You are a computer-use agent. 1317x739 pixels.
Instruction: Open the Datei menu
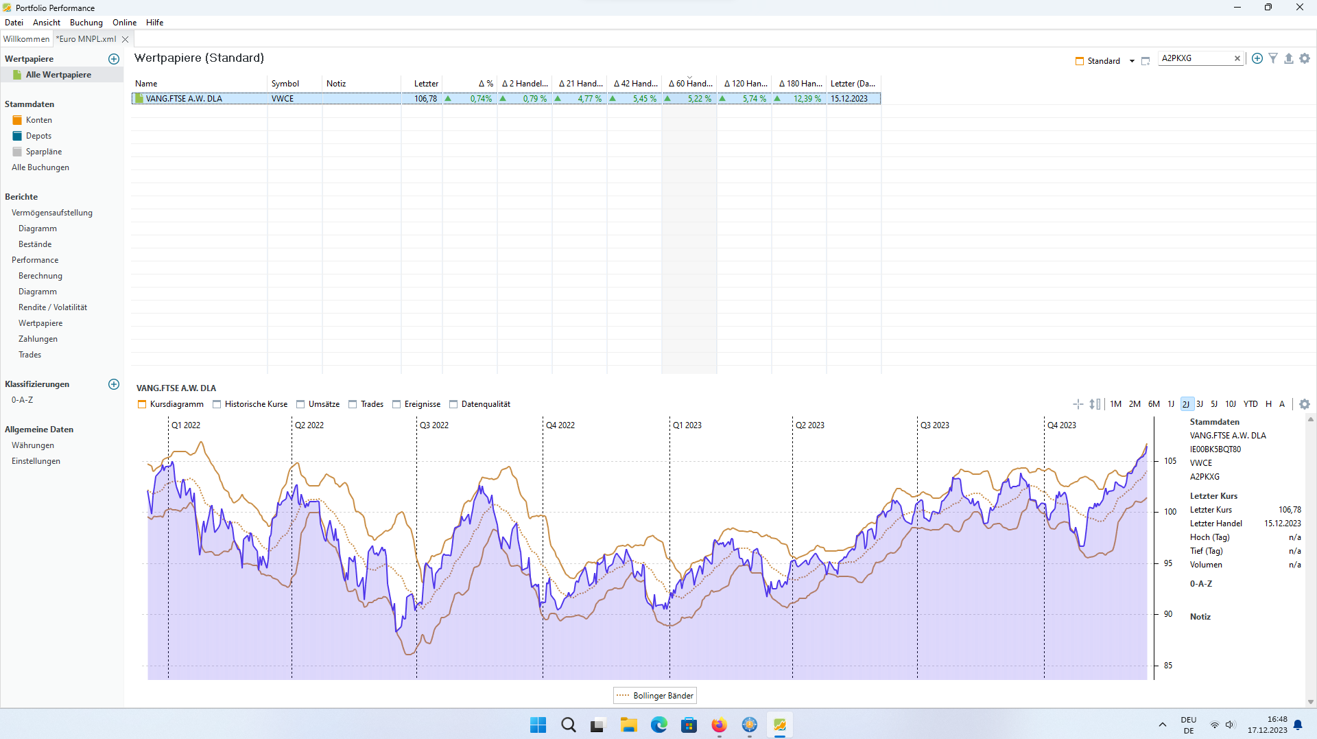pyautogui.click(x=14, y=23)
